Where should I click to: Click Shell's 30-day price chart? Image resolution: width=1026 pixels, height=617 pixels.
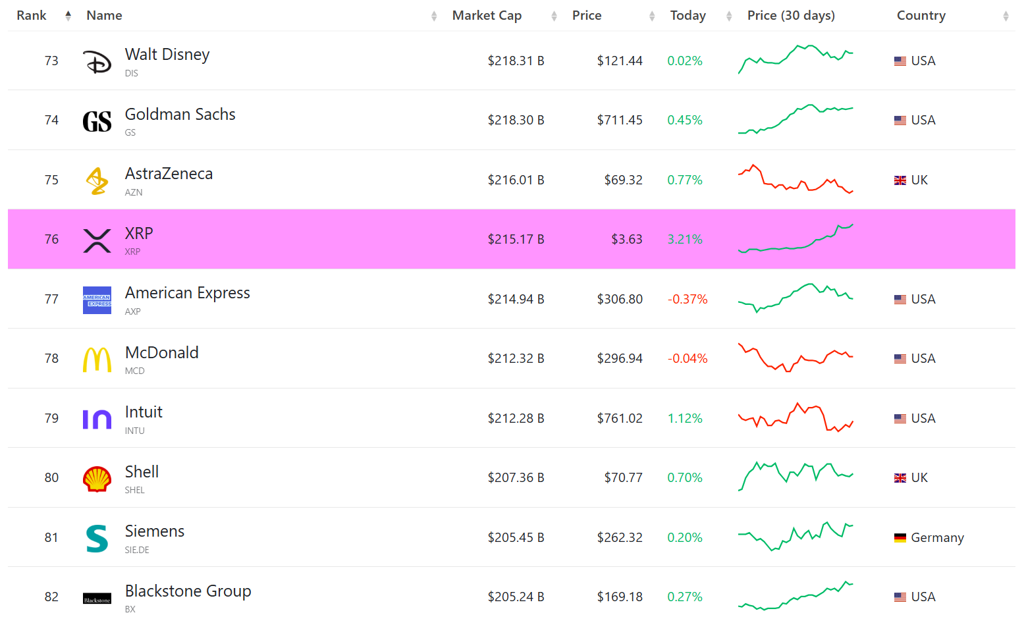(796, 477)
